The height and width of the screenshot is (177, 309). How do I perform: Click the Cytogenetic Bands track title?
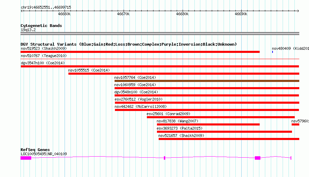click(41, 26)
